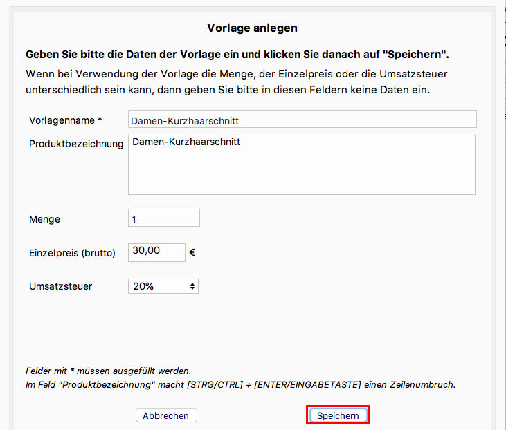Click the euro sign beside the price

[x=192, y=253]
